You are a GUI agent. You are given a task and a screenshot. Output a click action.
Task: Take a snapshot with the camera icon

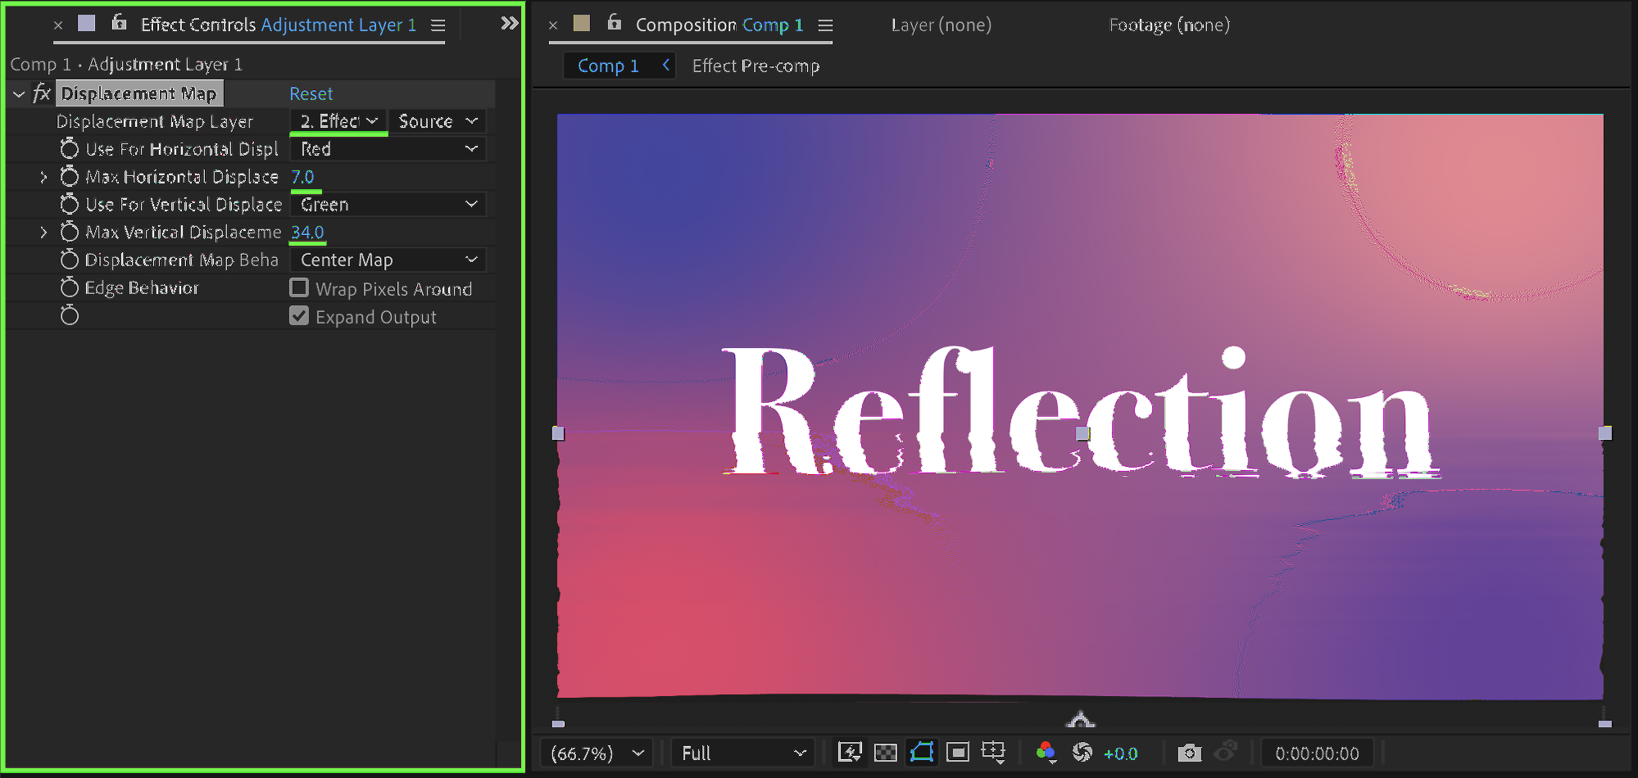pos(1189,752)
